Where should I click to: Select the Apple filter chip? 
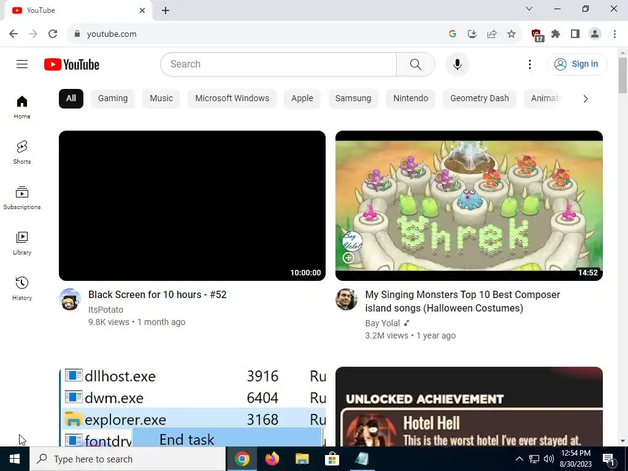click(302, 99)
